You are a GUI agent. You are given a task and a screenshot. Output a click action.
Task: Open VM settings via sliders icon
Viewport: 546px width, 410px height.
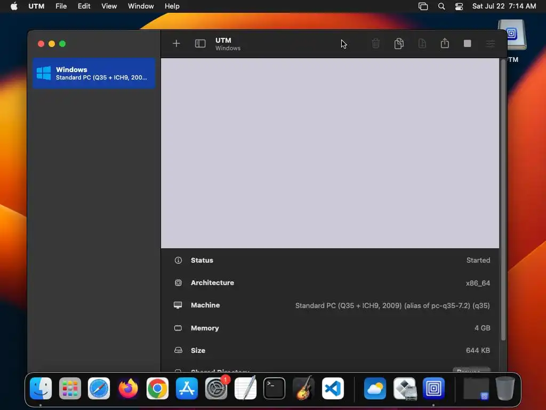pos(491,44)
